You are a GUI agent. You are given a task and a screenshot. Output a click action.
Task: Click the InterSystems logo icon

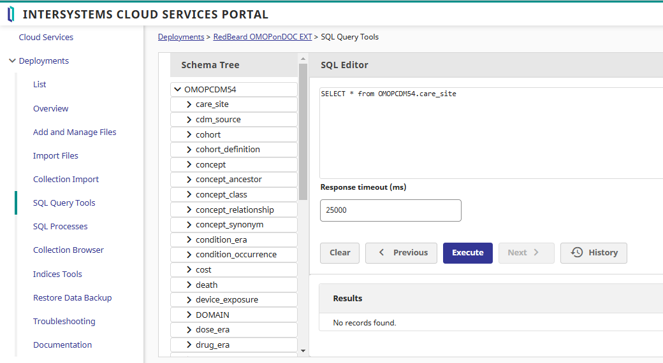tap(11, 14)
